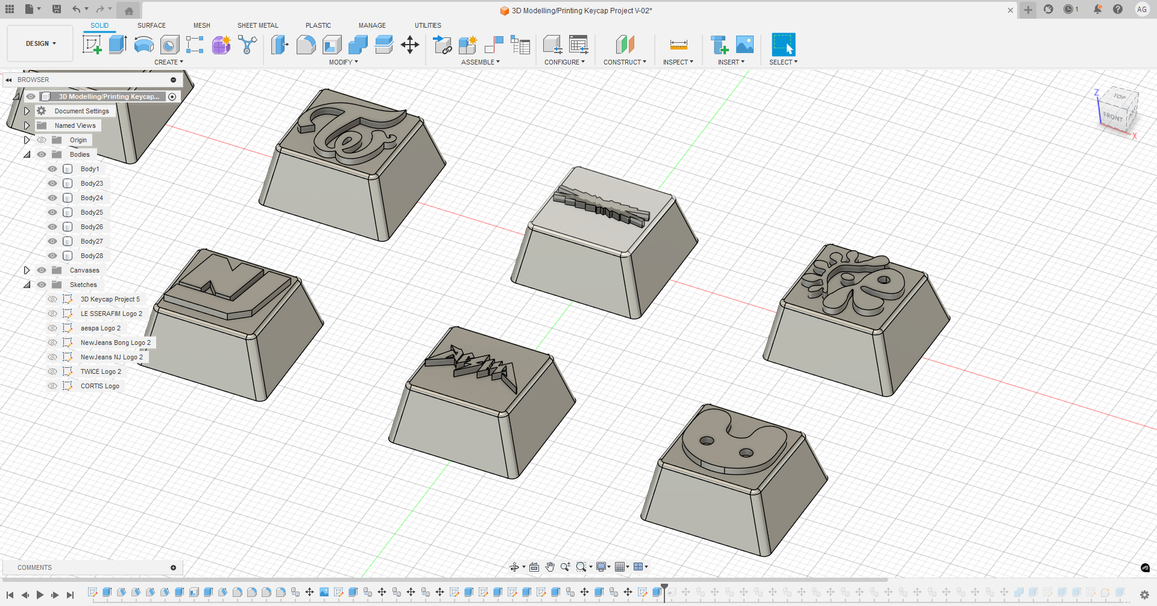Click the Extrude tool icon
Viewport: 1157px width, 606px height.
118,45
